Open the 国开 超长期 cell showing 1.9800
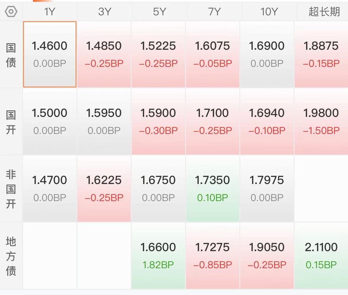 [x=321, y=121]
